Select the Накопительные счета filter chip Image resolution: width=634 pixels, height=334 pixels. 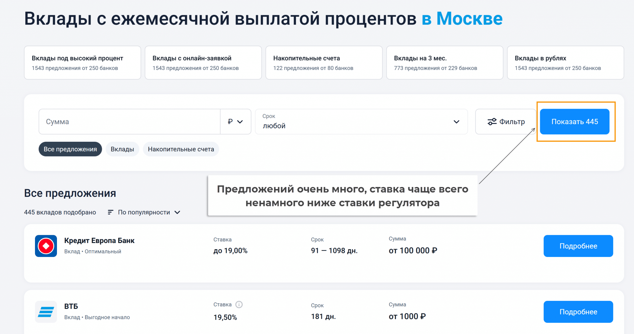(181, 149)
